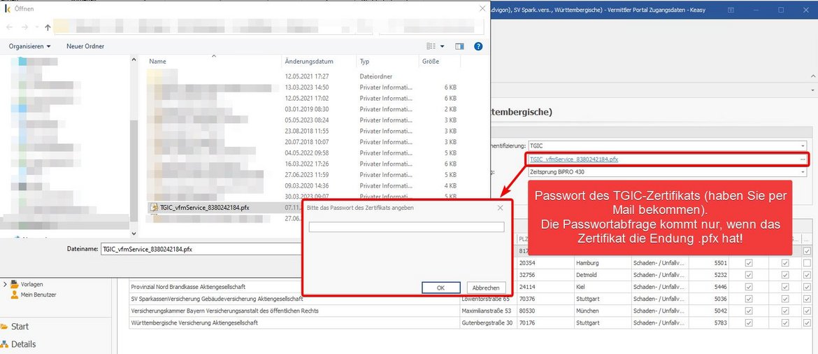The image size is (818, 354).
Task: Select file dated 03.01.2019 08:30
Action: coord(303,109)
